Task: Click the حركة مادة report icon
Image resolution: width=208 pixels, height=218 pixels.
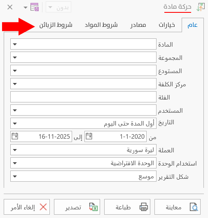Action: coord(201,7)
